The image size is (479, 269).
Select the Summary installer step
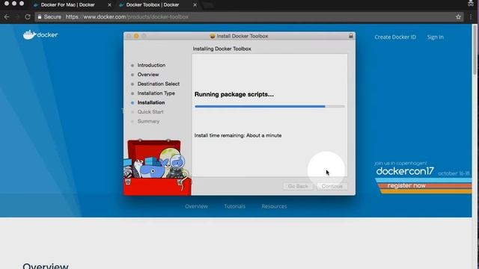[x=148, y=121]
